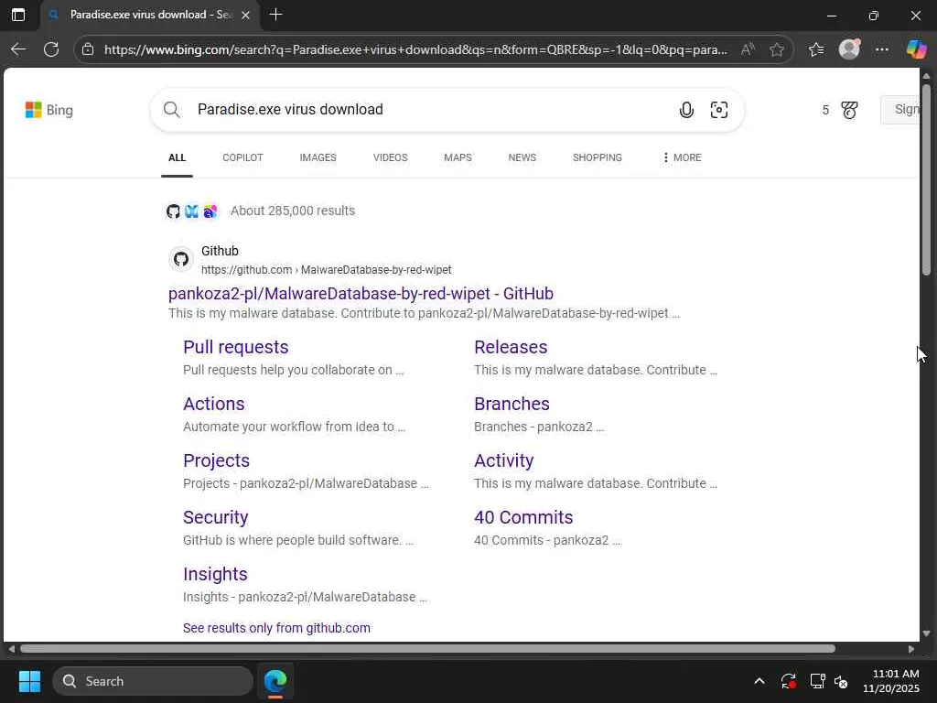
Task: Click the browser back arrow
Action: (18, 49)
